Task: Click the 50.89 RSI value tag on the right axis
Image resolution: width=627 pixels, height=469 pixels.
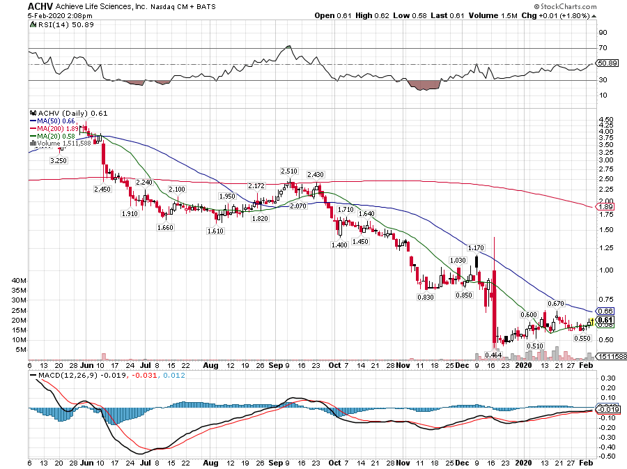Action: click(x=607, y=63)
